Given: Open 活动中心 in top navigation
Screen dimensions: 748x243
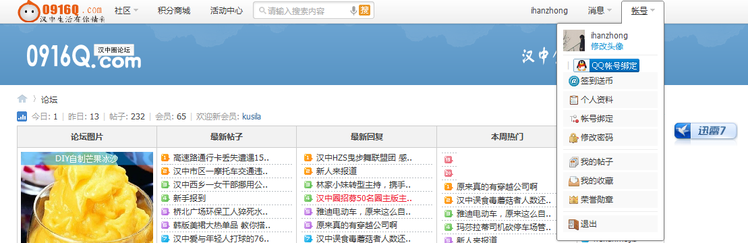Looking at the screenshot, I should (226, 11).
